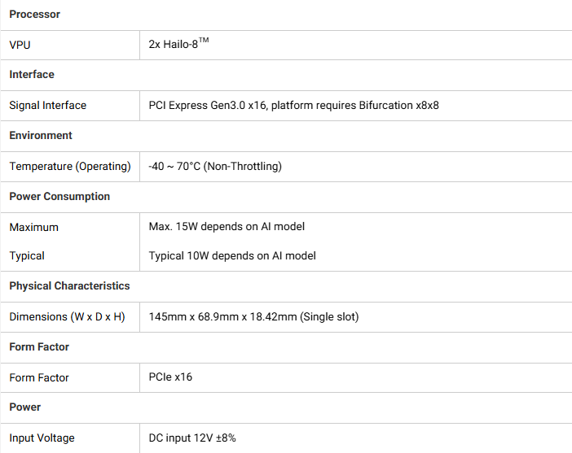The image size is (572, 453).
Task: Click the PCI Express Gen3.0 x16 text
Action: coord(207,105)
